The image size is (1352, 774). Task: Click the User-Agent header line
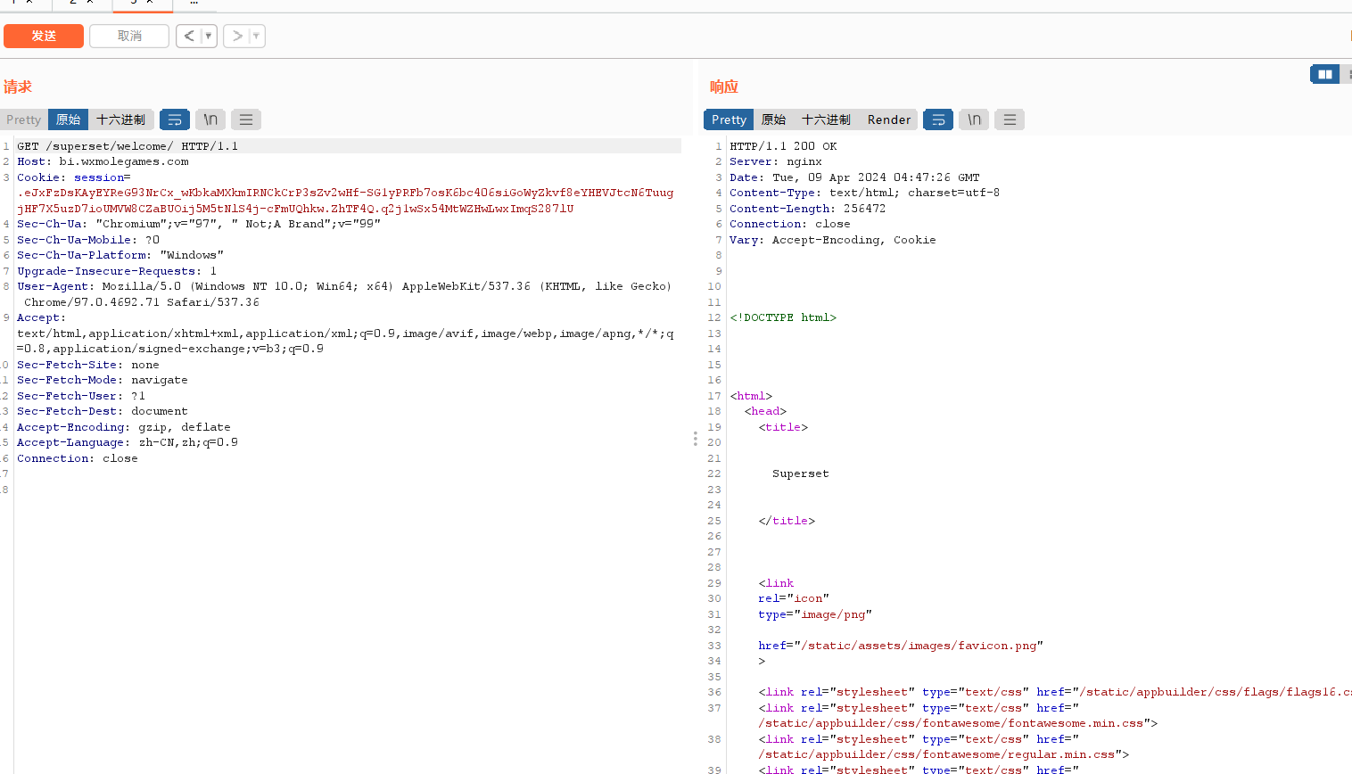point(344,294)
